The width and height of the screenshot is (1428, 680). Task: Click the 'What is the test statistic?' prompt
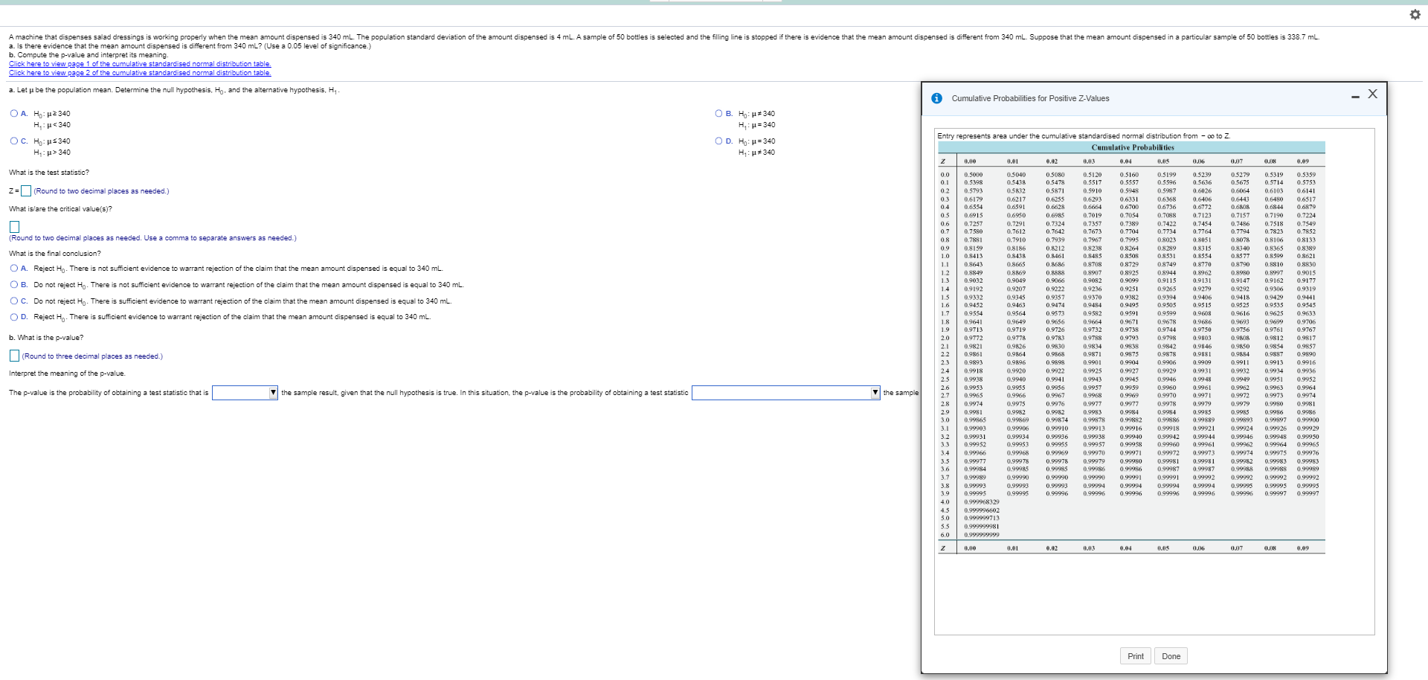pos(49,173)
